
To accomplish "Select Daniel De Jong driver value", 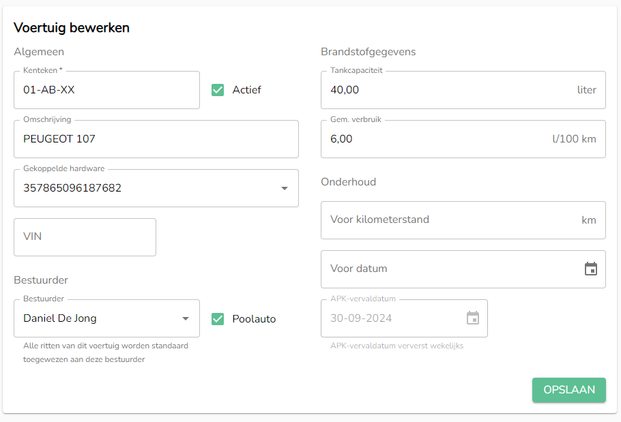I will pos(60,318).
